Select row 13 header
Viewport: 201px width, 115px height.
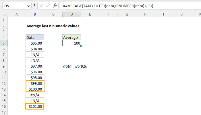point(3,89)
